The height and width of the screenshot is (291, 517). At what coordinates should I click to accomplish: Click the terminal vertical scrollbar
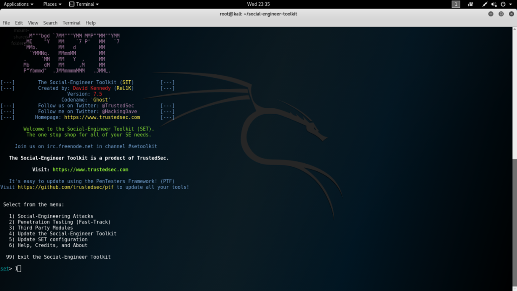click(x=514, y=224)
